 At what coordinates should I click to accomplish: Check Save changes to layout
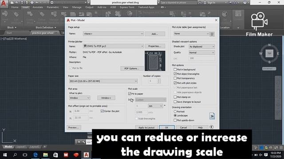pyautogui.click(x=175, y=102)
